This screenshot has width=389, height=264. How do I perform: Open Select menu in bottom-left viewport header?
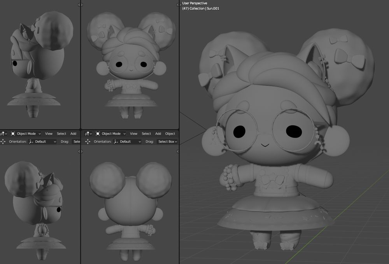(61, 134)
